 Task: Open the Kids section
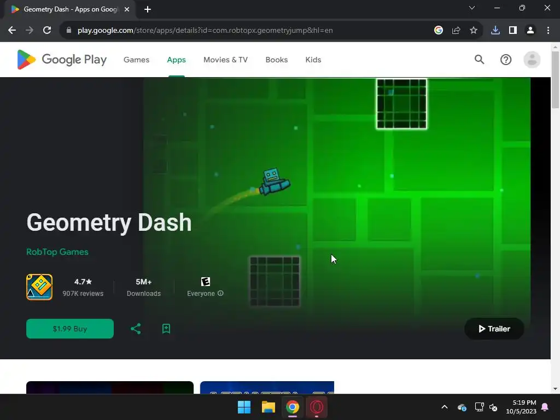[x=313, y=60]
